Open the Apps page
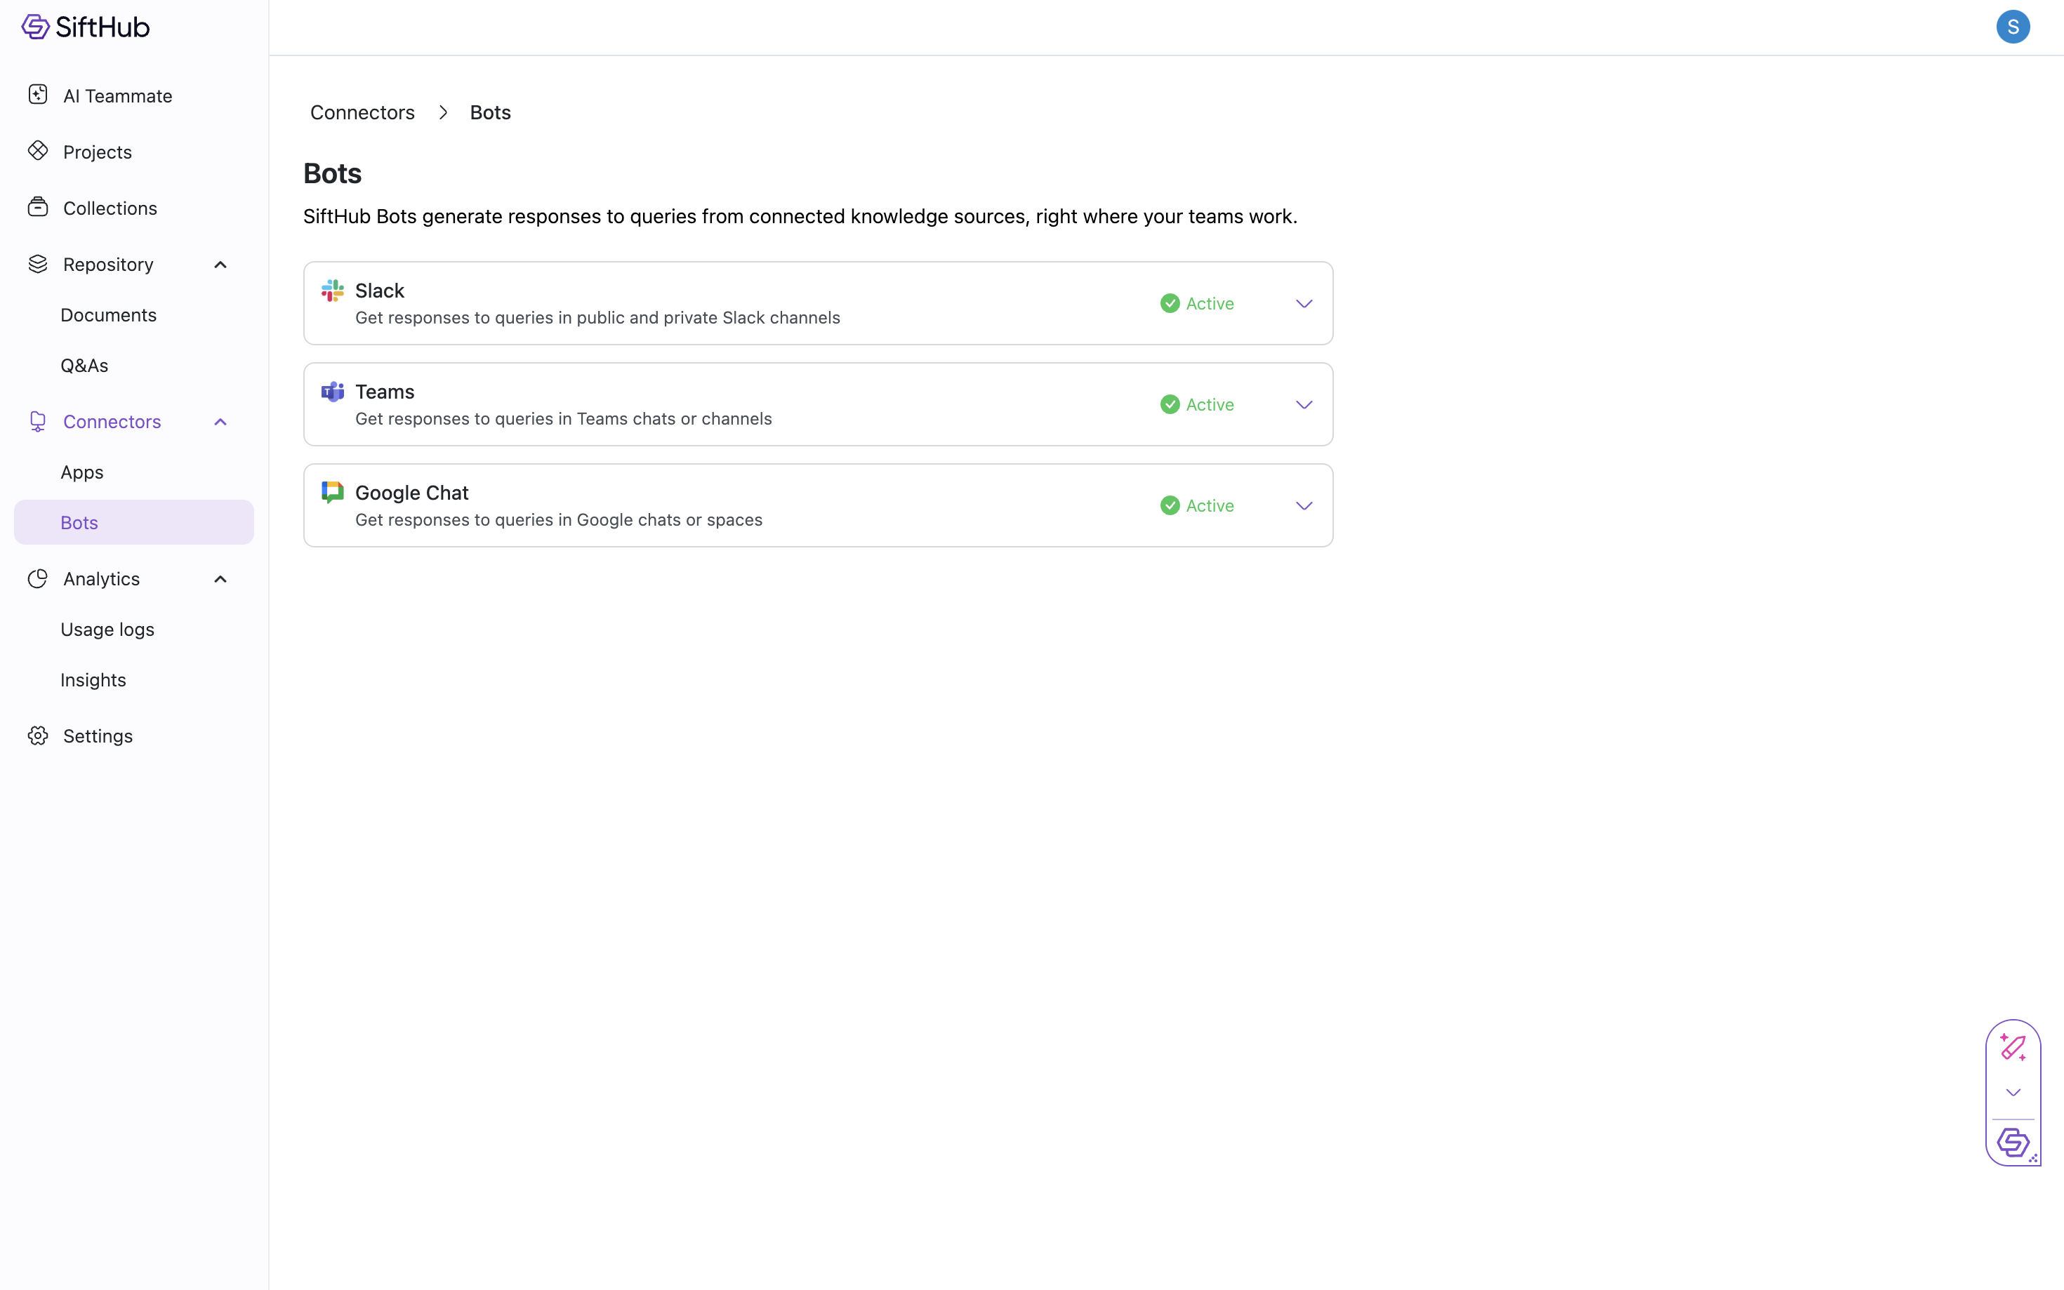Image resolution: width=2064 pixels, height=1290 pixels. point(82,472)
